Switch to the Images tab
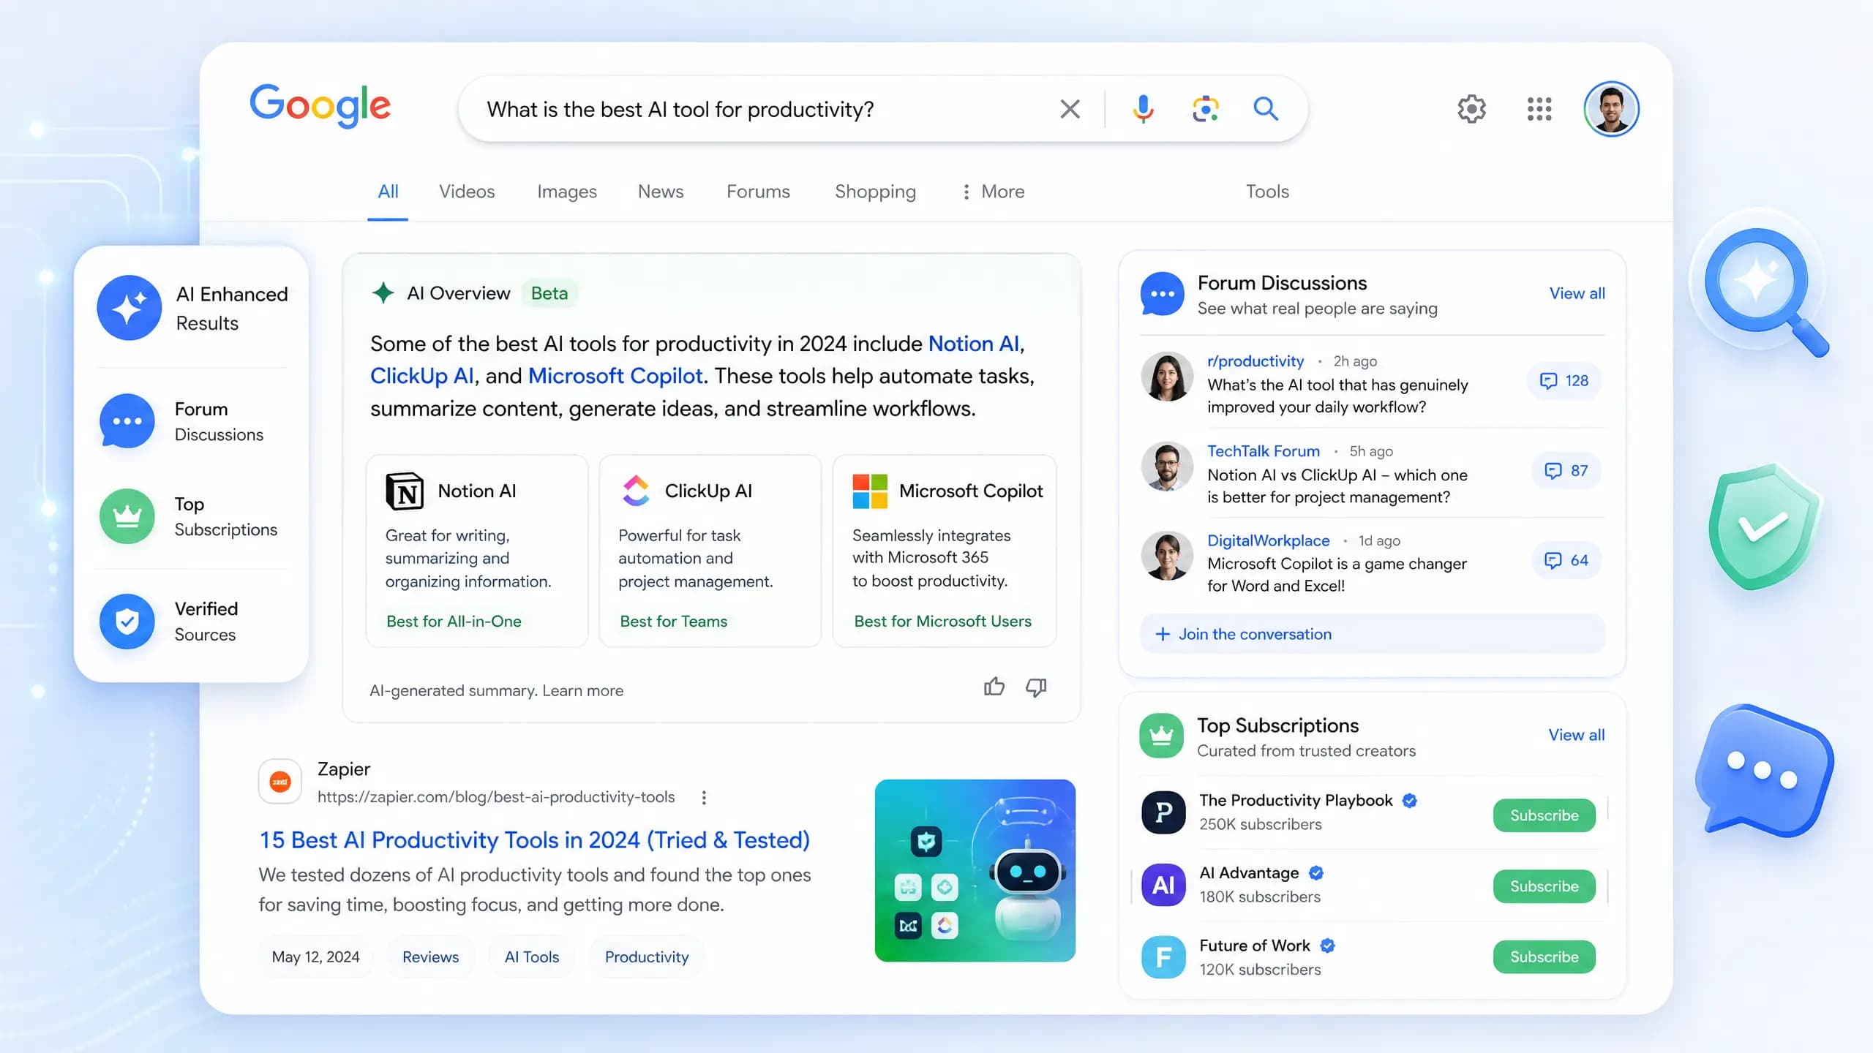The height and width of the screenshot is (1053, 1873). [567, 192]
